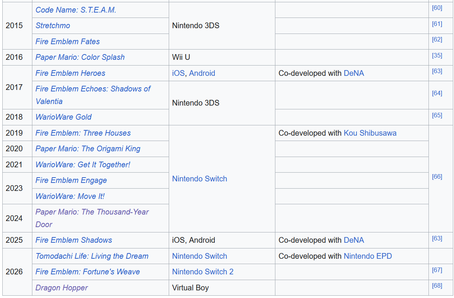Click Nintendo 3DS text in 2015 rows
Viewport: 454px width, 298px height.
[196, 26]
